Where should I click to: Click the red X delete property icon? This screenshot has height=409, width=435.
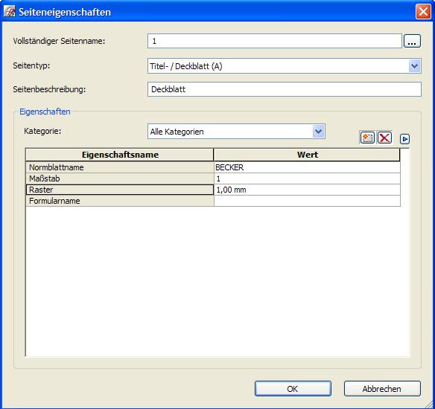[x=384, y=138]
